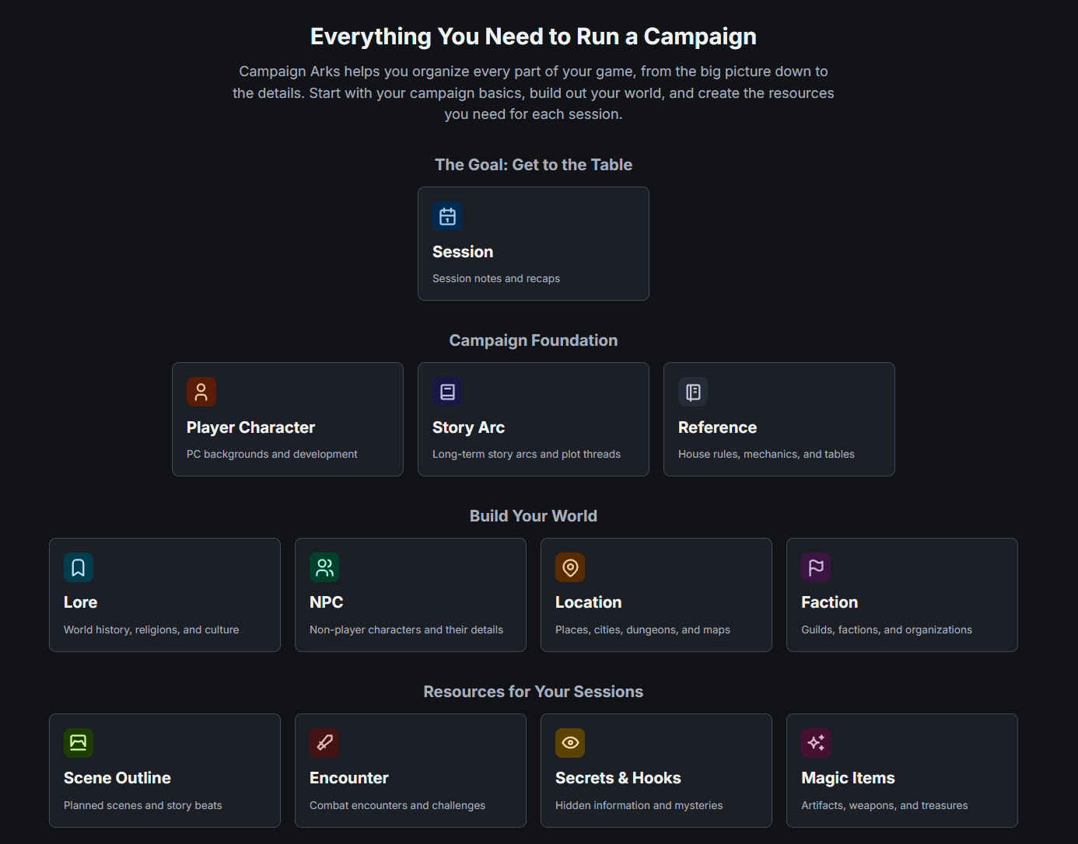This screenshot has height=844, width=1078.
Task: Click the Session calendar icon
Action: click(x=447, y=217)
